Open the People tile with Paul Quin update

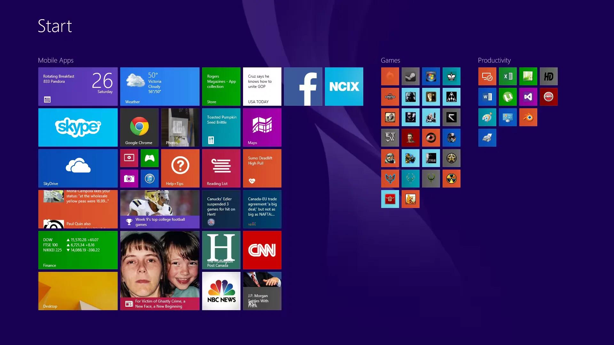[x=78, y=209]
